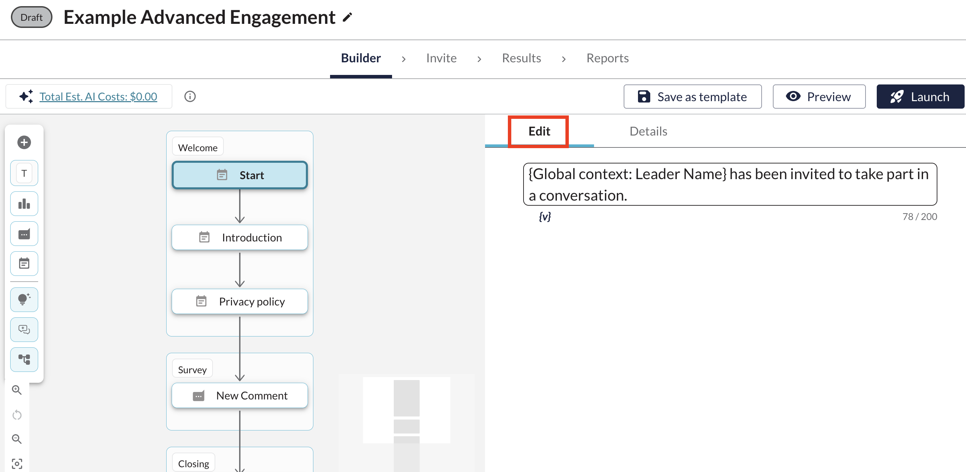The image size is (966, 472).
Task: Click the AI sparkle cost icon
Action: point(26,97)
